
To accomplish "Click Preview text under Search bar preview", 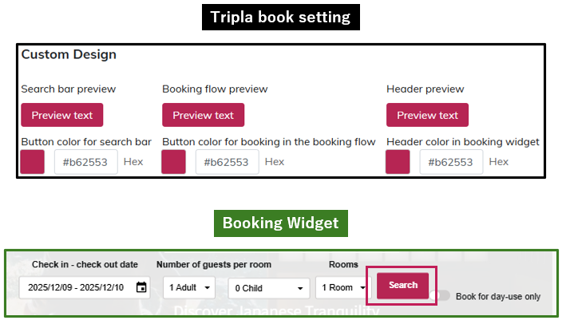I will pos(62,115).
